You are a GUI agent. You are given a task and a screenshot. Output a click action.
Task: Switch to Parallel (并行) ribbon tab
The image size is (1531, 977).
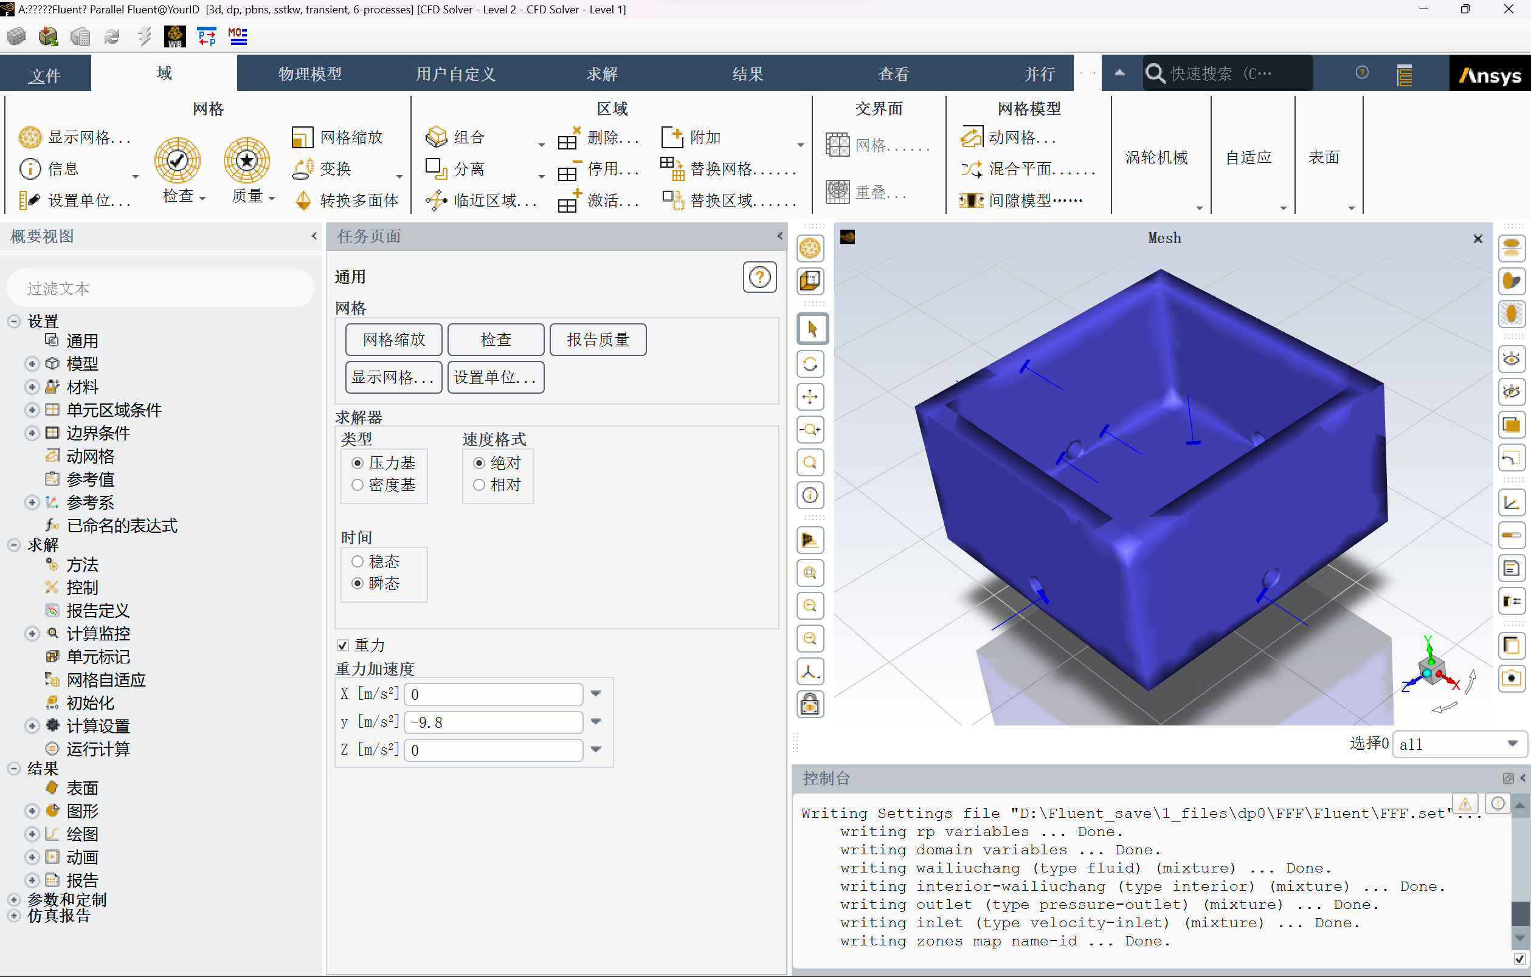click(1039, 74)
